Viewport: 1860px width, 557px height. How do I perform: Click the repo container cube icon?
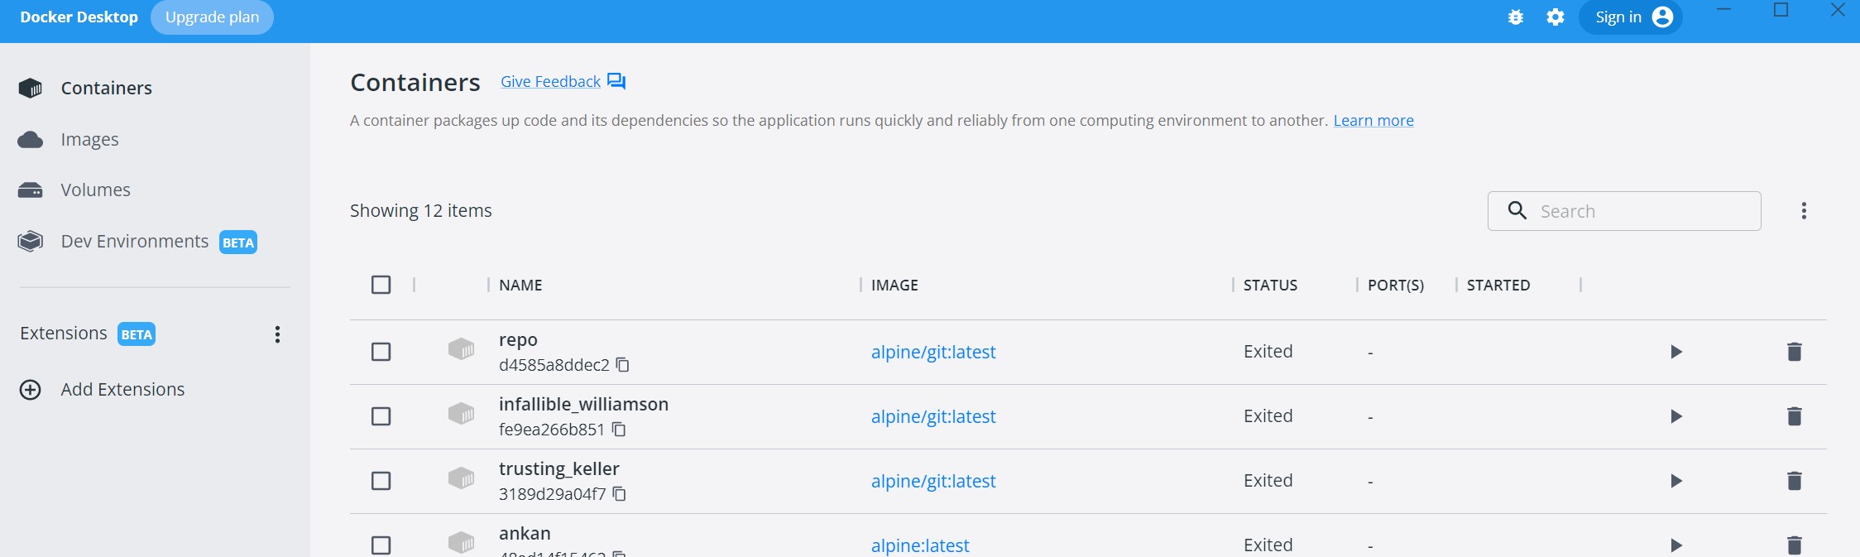coord(461,349)
